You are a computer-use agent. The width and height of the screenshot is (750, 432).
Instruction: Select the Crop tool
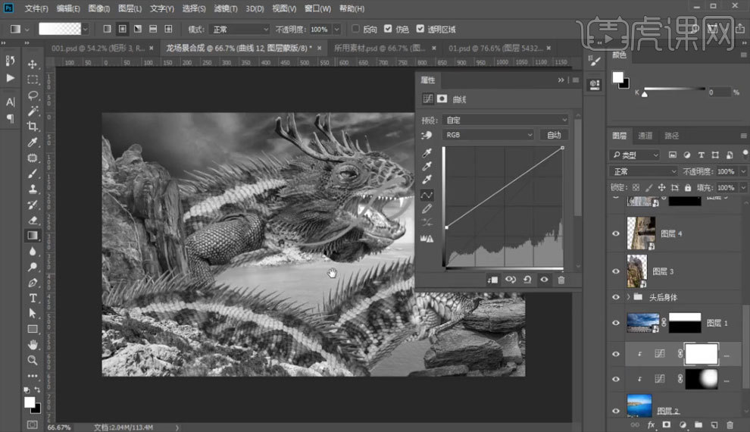click(33, 127)
